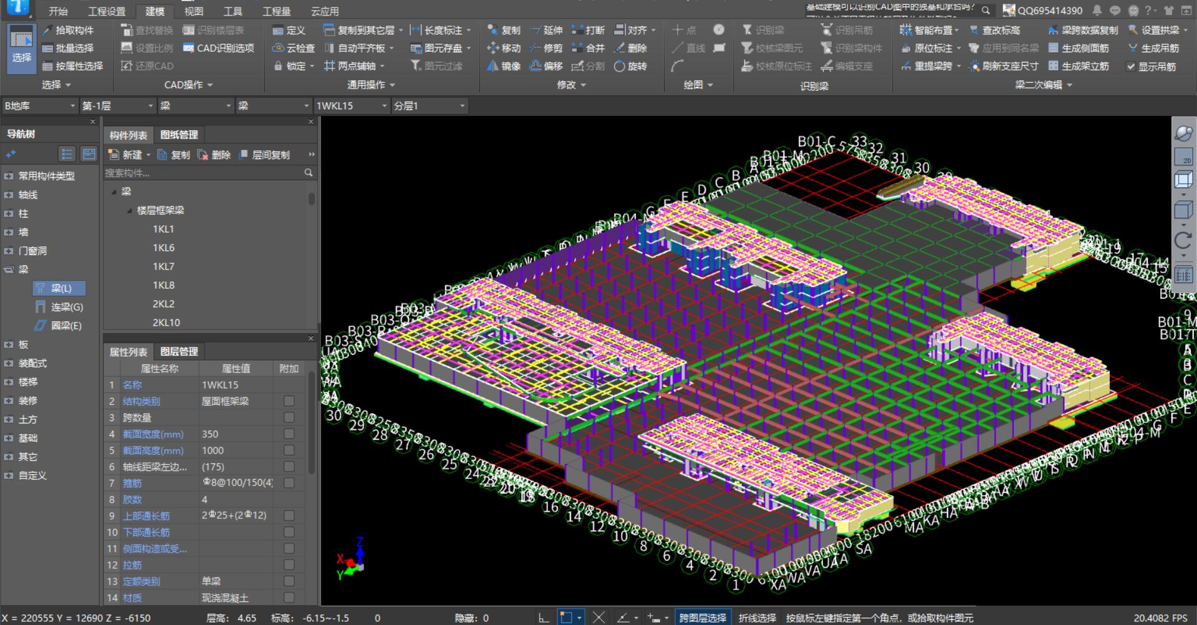1197x625 pixels.
Task: Expand the 板 node in navigation tree
Action: pos(9,344)
